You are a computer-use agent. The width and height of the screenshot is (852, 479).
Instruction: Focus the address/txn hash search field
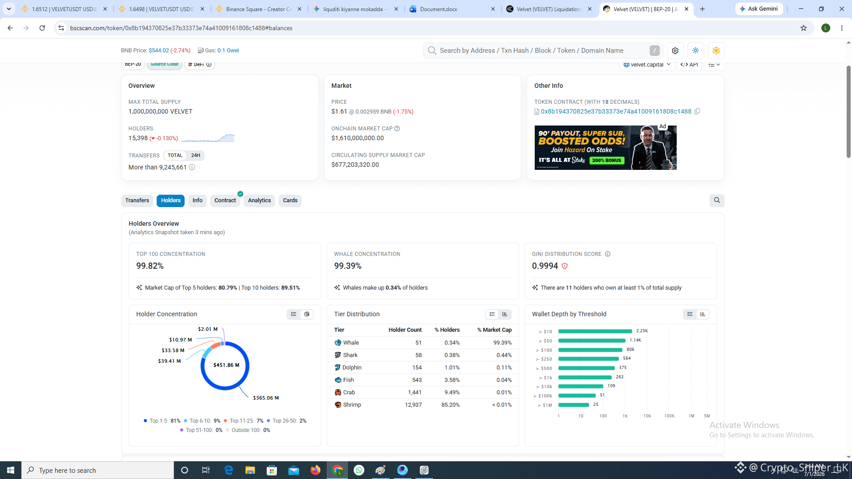543,51
